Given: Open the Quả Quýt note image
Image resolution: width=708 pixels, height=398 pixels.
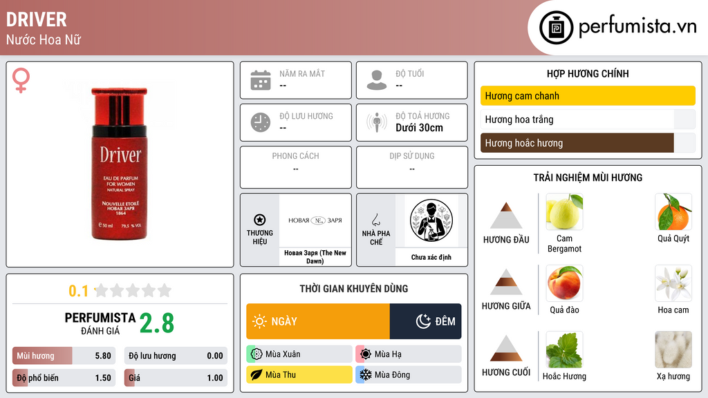Looking at the screenshot, I should pos(673,211).
